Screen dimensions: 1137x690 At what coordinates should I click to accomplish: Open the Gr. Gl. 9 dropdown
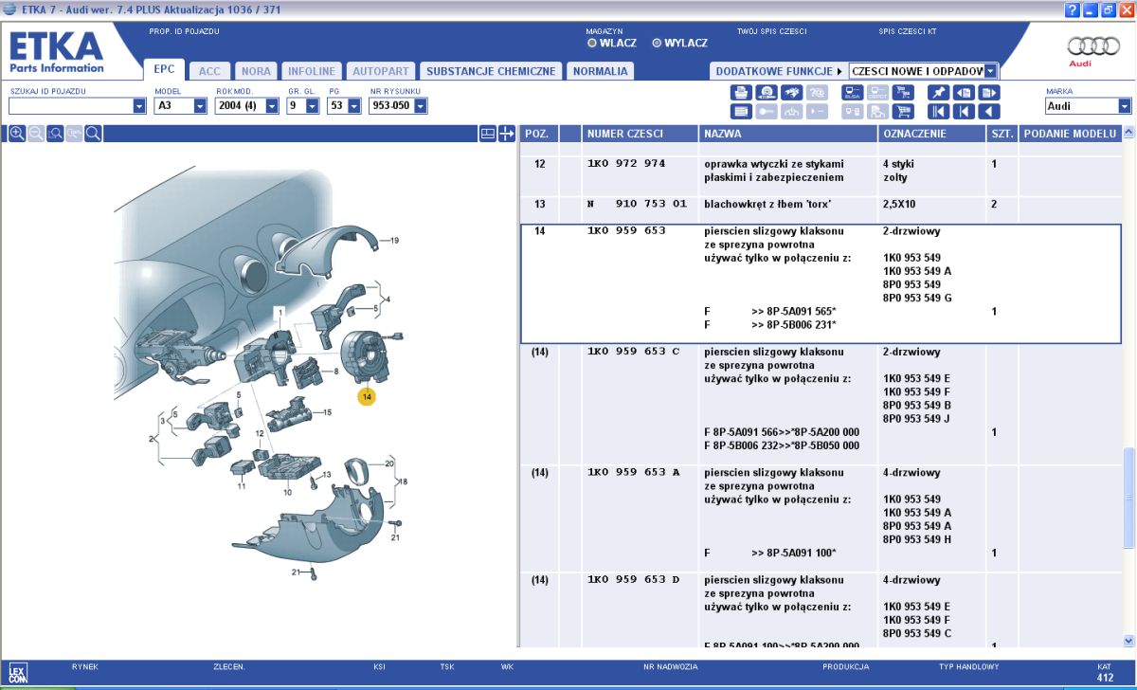click(x=314, y=106)
